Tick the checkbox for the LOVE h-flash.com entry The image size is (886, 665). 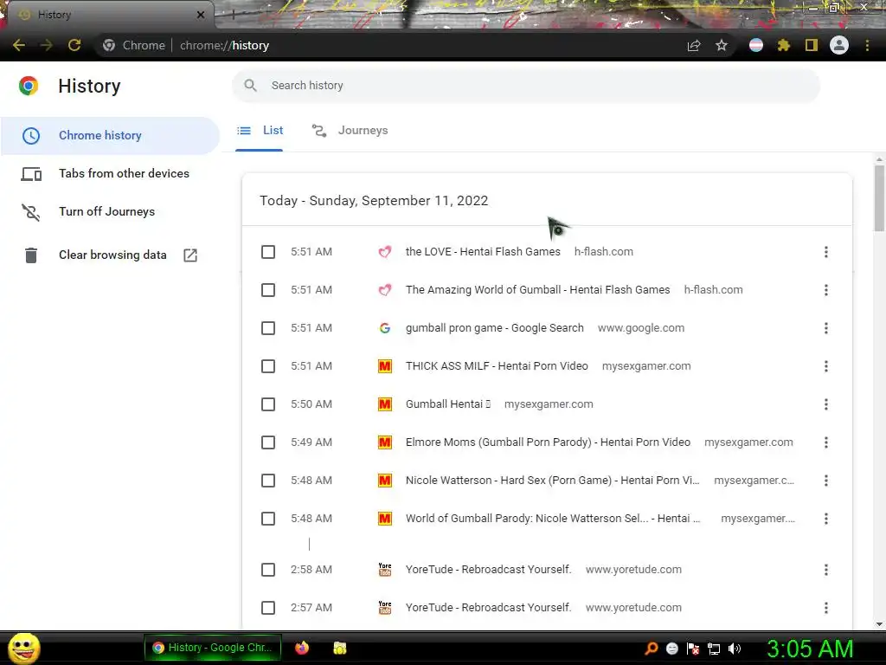[x=268, y=252]
